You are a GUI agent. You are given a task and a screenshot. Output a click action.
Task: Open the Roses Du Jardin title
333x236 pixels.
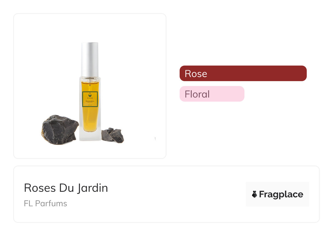click(x=66, y=188)
